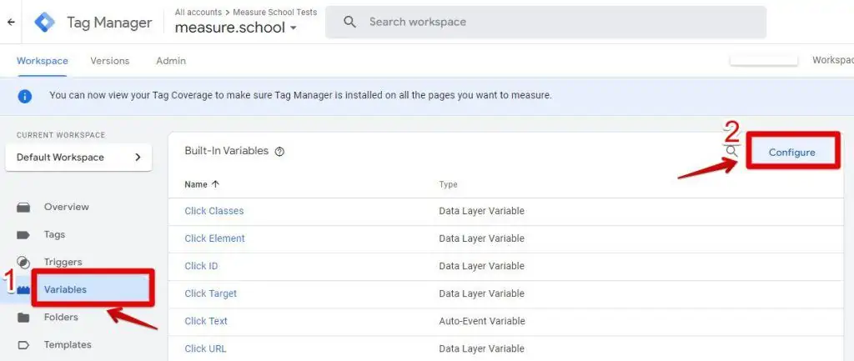Click the Name sort arrow
Image resolution: width=854 pixels, height=361 pixels.
tap(215, 184)
